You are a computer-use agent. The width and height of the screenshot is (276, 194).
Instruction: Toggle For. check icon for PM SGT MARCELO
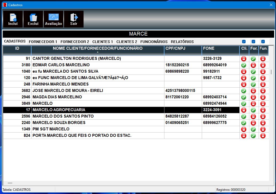coord(253,129)
